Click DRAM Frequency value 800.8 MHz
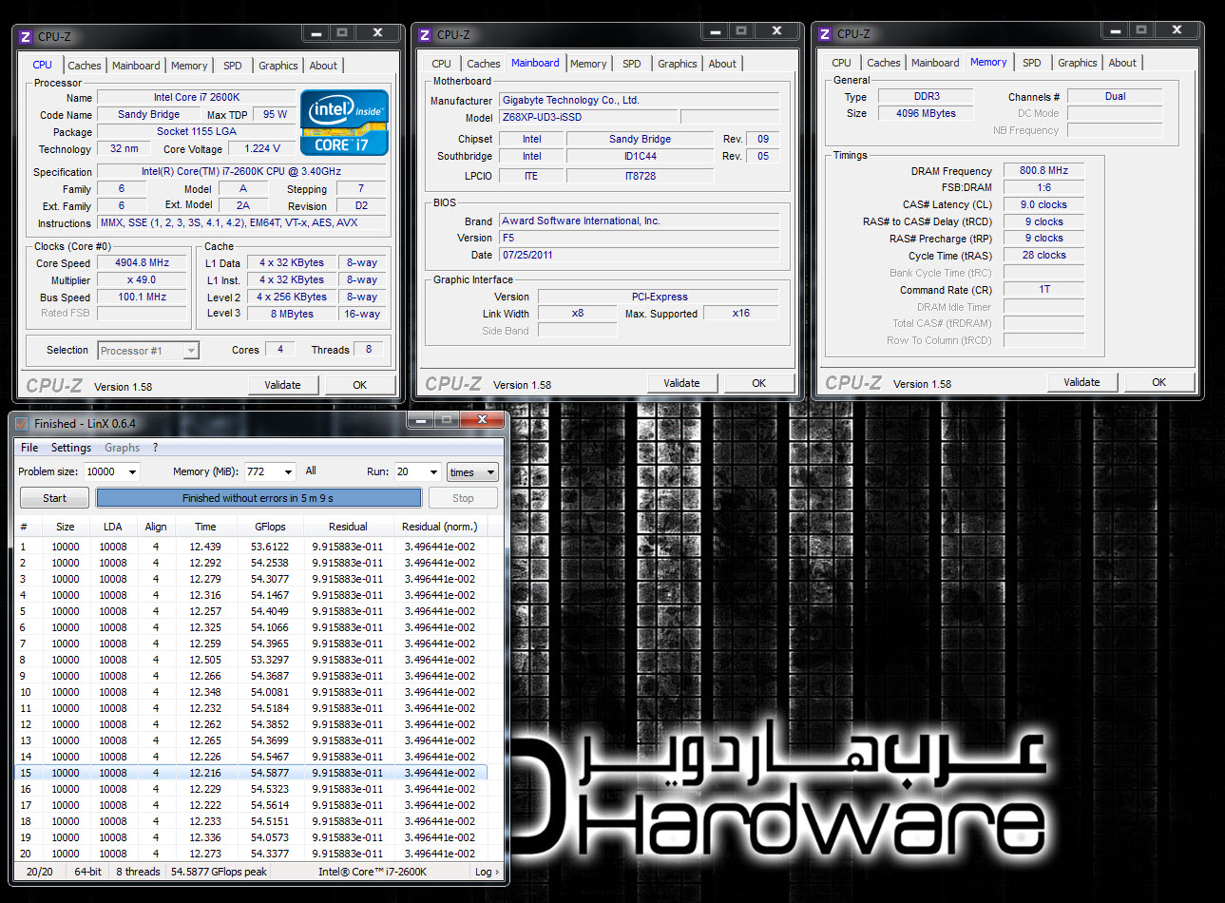Viewport: 1225px width, 903px height. pyautogui.click(x=1043, y=170)
